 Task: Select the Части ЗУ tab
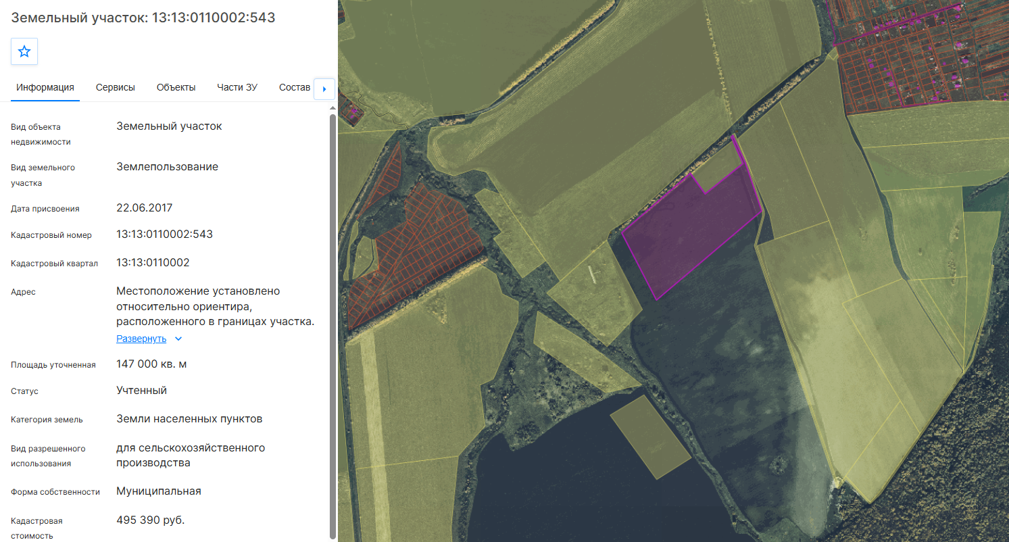pos(237,87)
